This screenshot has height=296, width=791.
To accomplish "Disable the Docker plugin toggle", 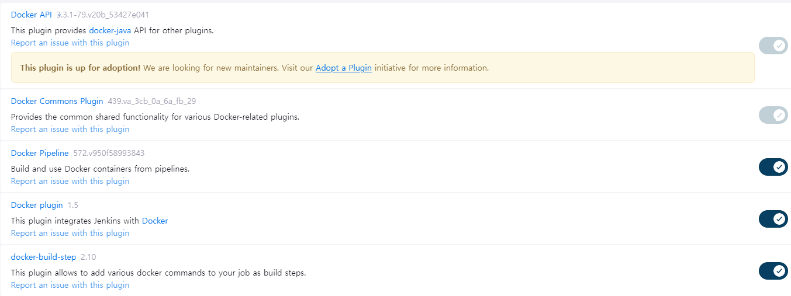I will click(773, 219).
